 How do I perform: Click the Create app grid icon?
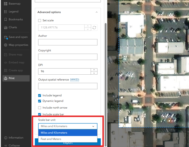(5, 70)
